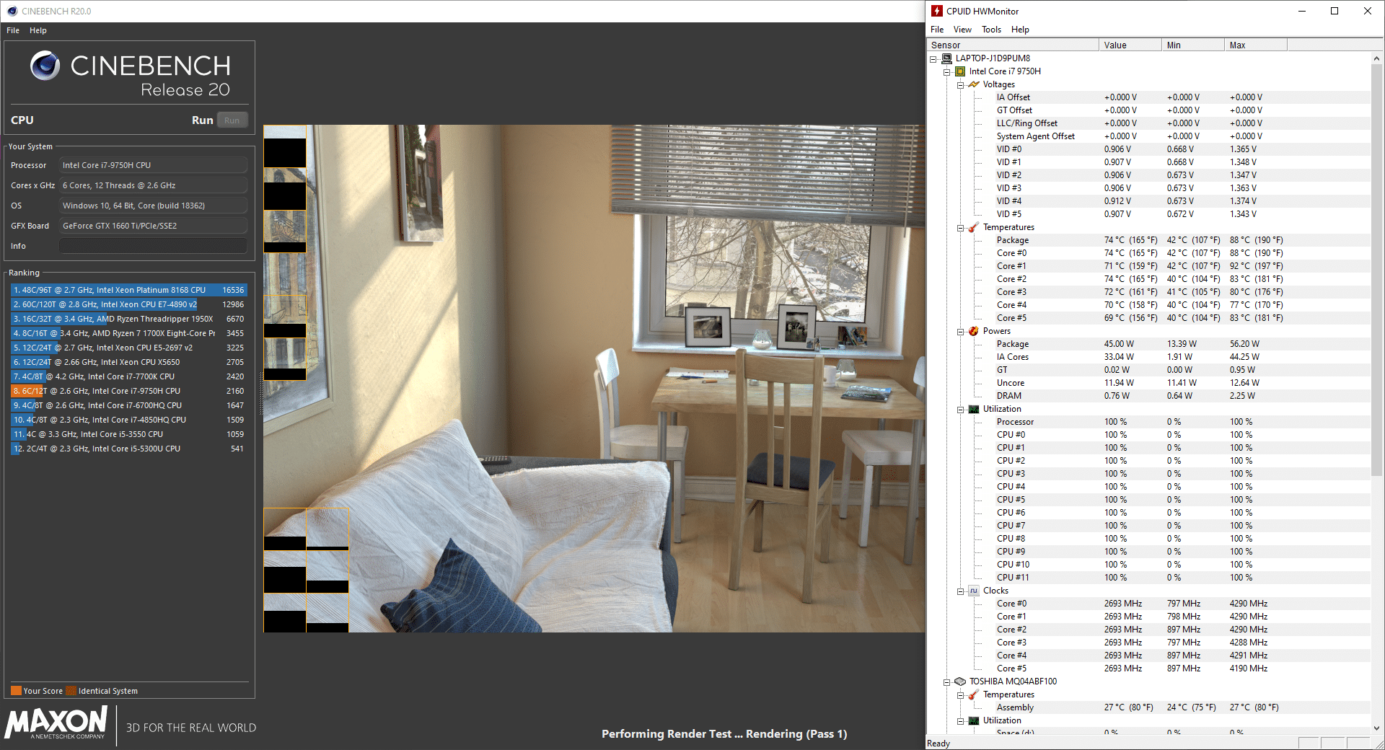The height and width of the screenshot is (750, 1385).
Task: Click the Clocks waveform icon
Action: click(974, 591)
